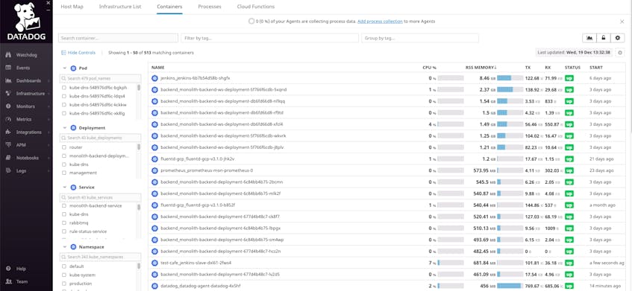Viewport: 632px width, 291px height.
Task: Check kube-dns-548976df6c-ldqs4 pod filter
Action: click(63, 96)
